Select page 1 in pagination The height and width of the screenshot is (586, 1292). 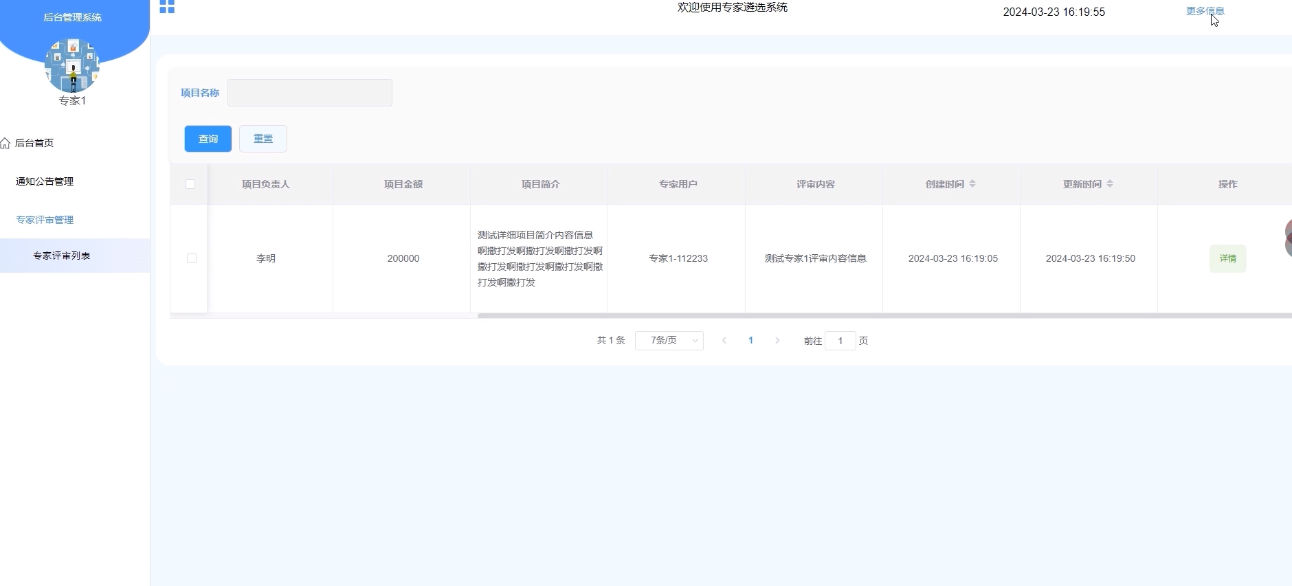(x=751, y=341)
